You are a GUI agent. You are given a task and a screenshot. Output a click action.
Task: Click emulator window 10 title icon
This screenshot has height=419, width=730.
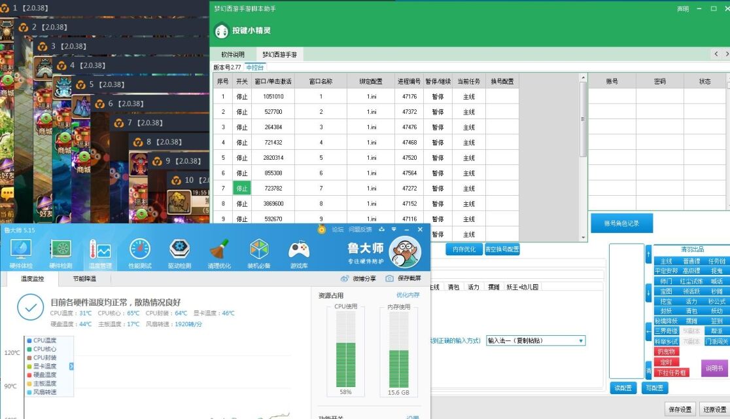coord(176,180)
